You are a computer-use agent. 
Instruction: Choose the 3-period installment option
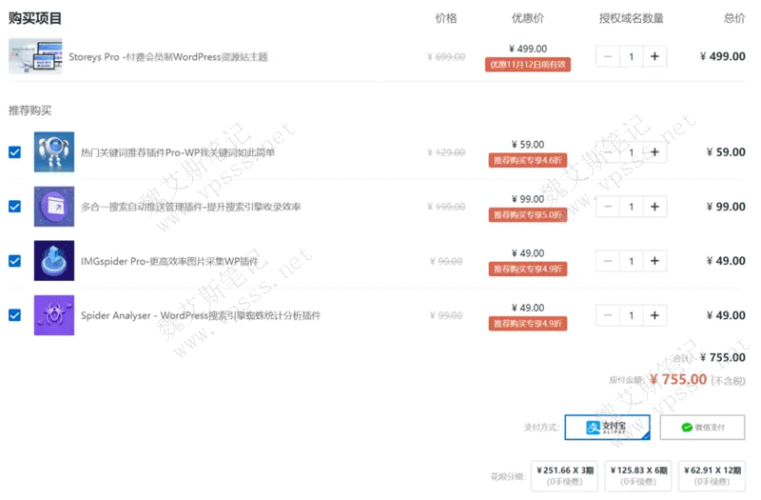565,475
